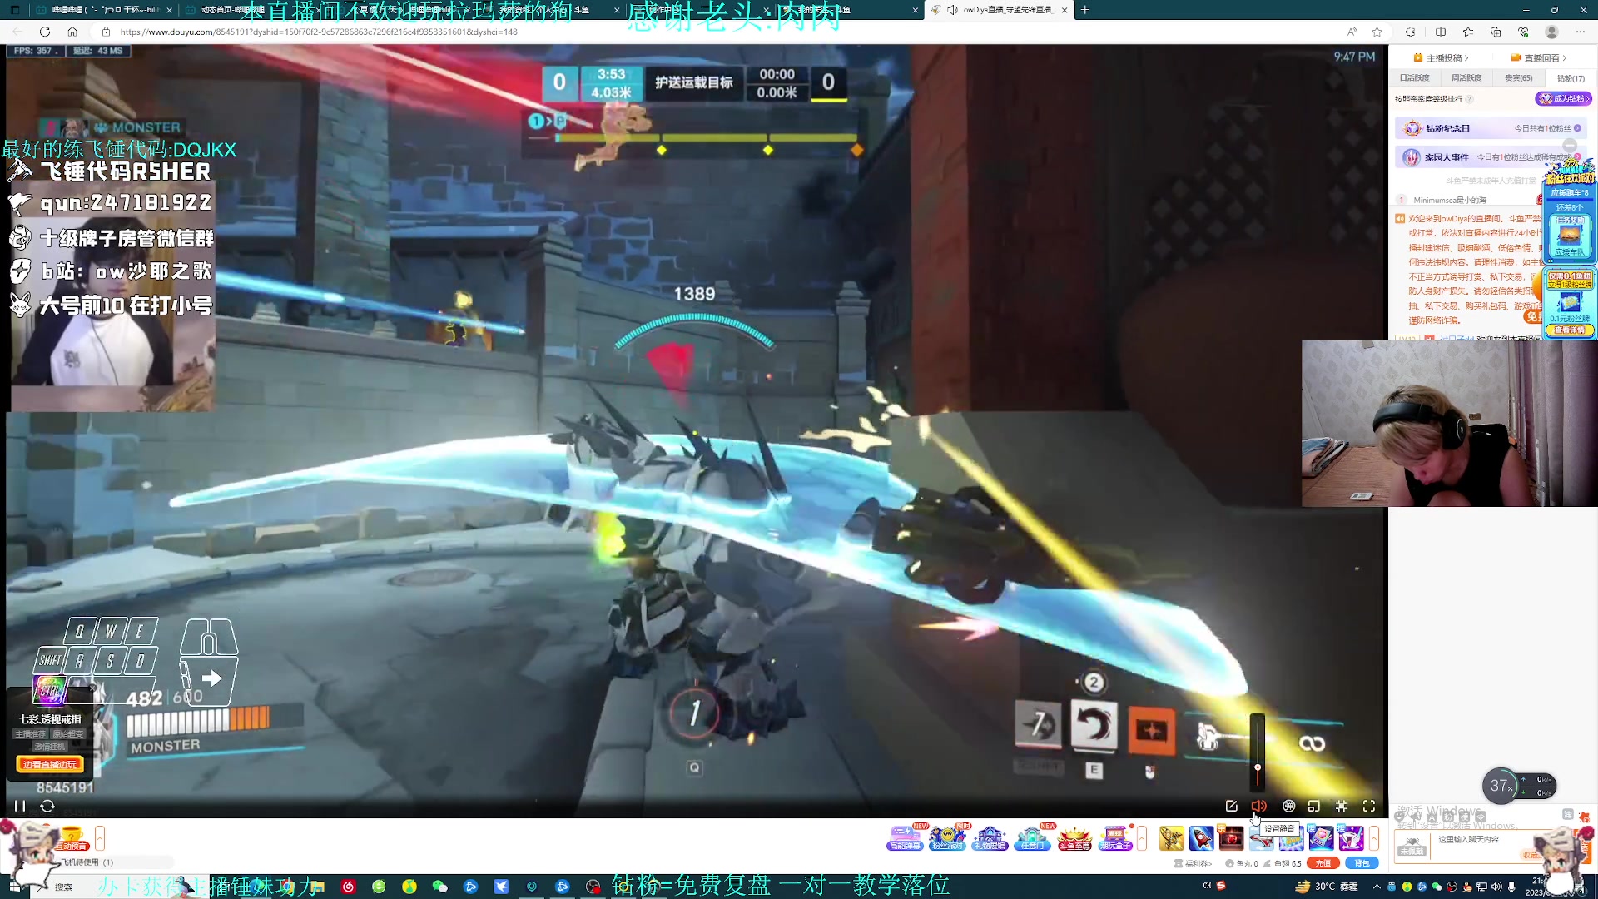Switch to 贵宾(65) tab

(1519, 78)
